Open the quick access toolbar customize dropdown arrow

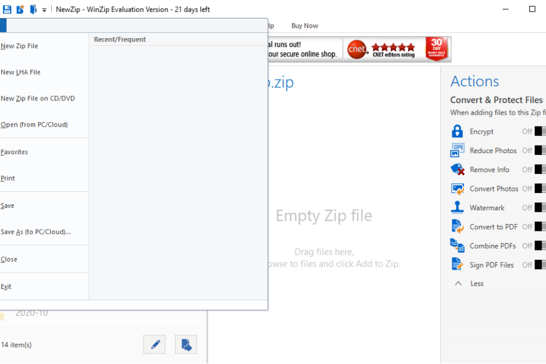[x=44, y=10]
